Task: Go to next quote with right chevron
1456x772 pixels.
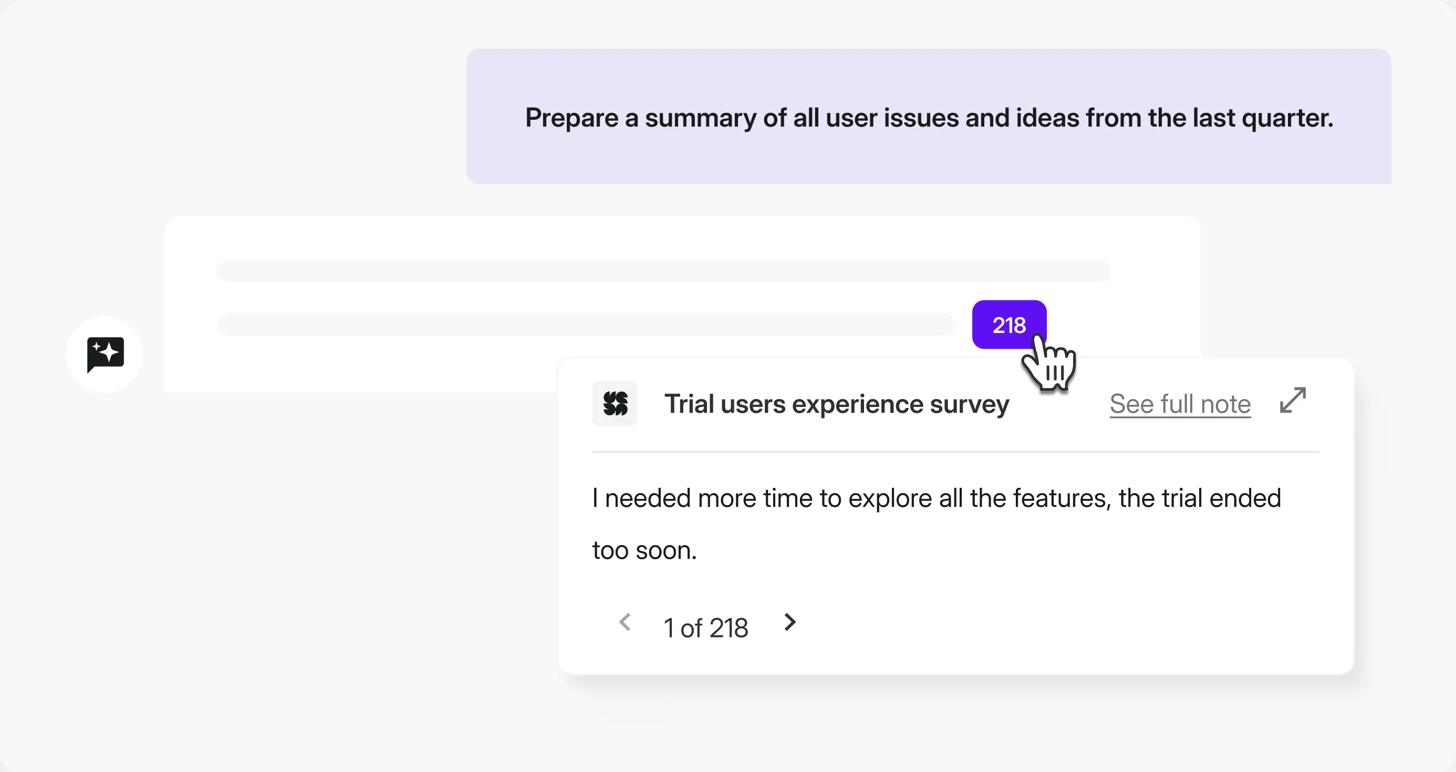Action: click(x=790, y=622)
